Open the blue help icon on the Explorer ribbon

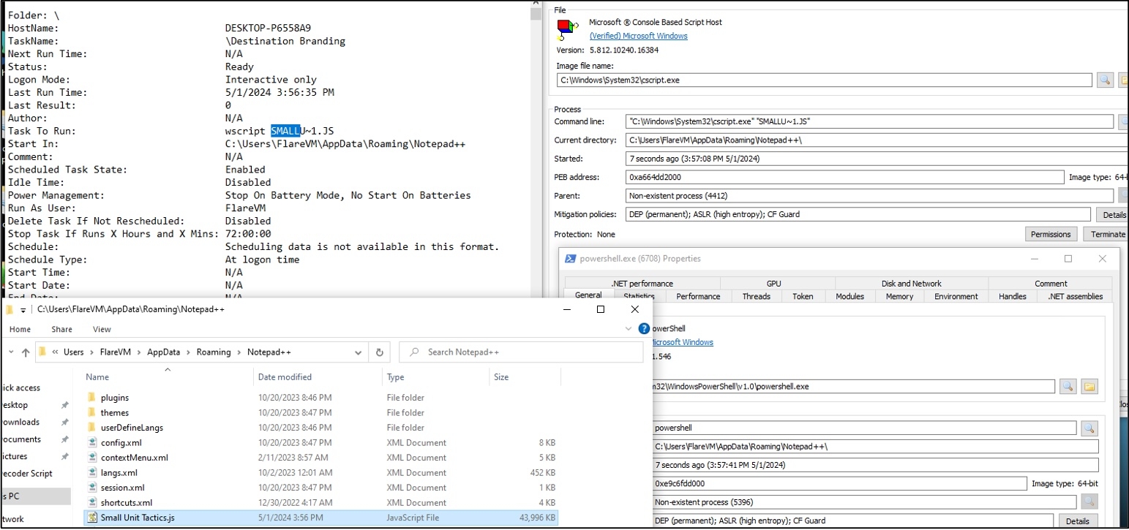pos(642,328)
